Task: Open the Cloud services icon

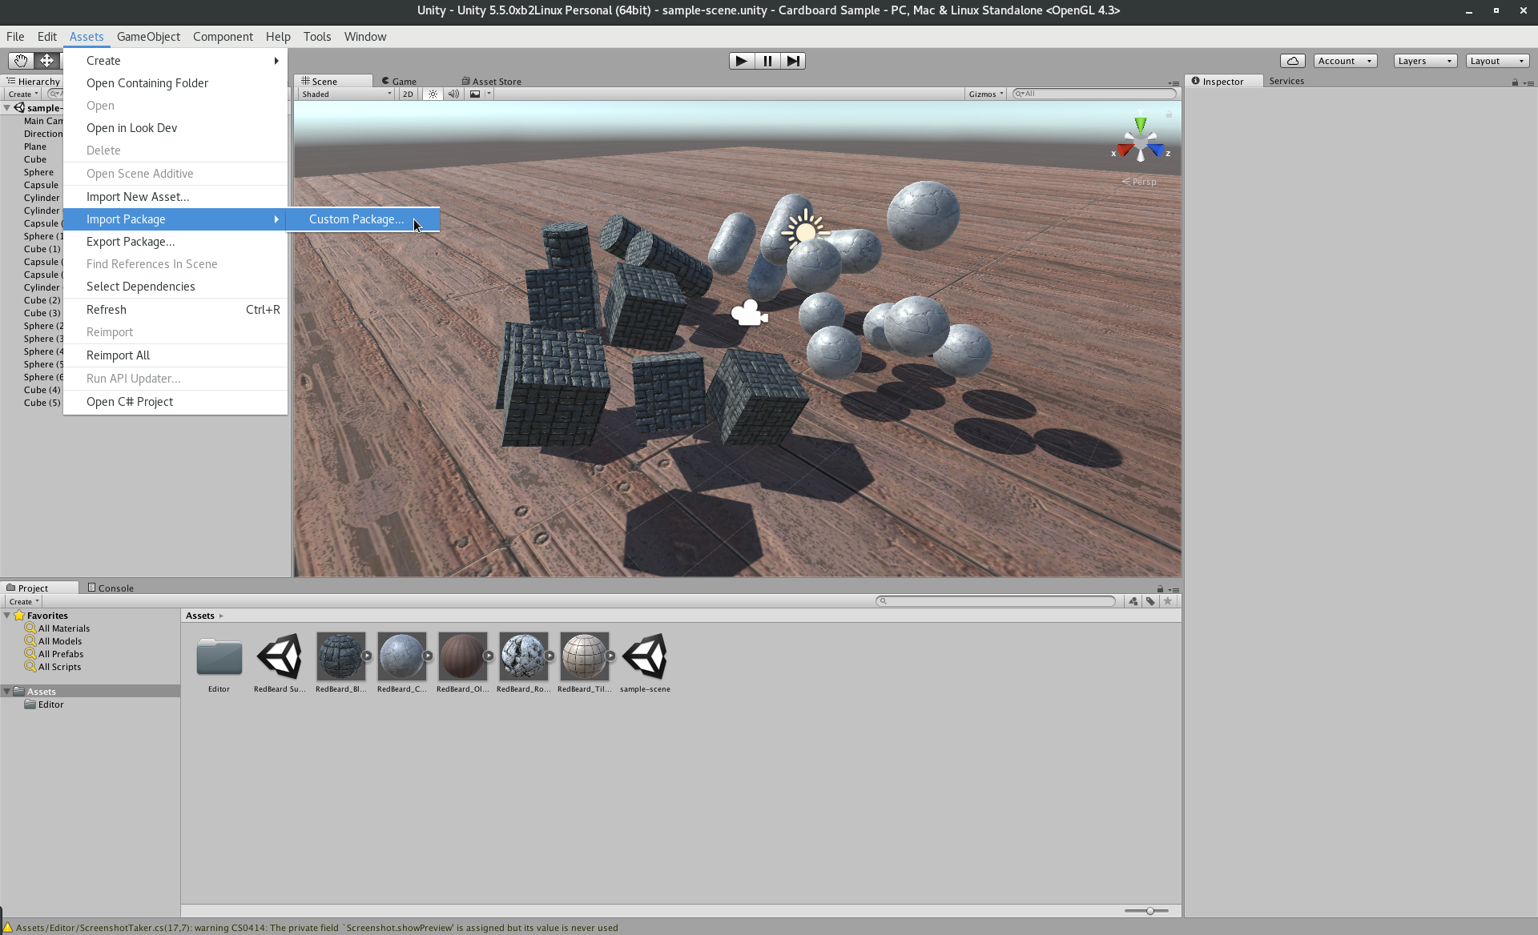Action: (x=1292, y=61)
